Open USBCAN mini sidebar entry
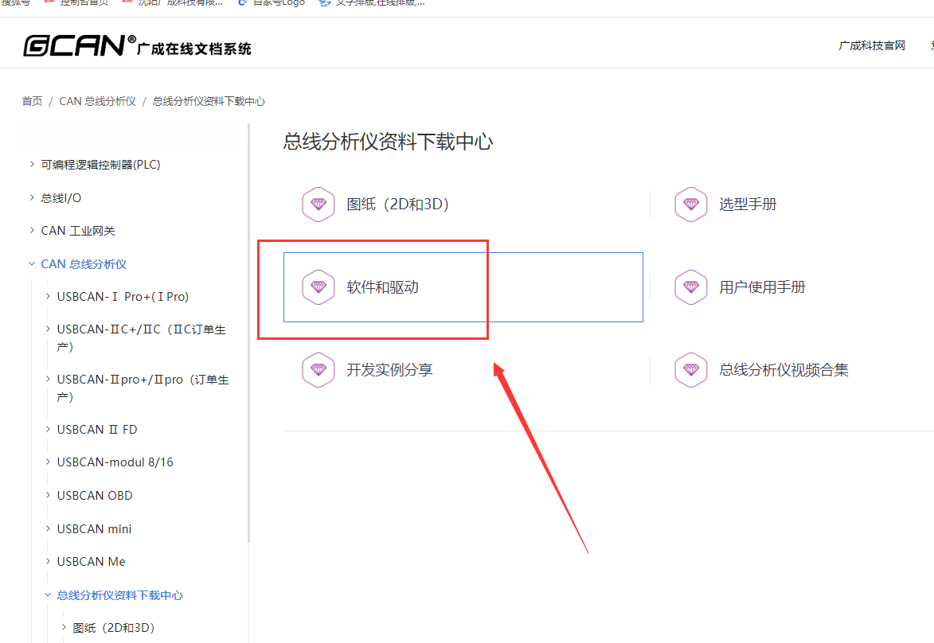 [94, 529]
